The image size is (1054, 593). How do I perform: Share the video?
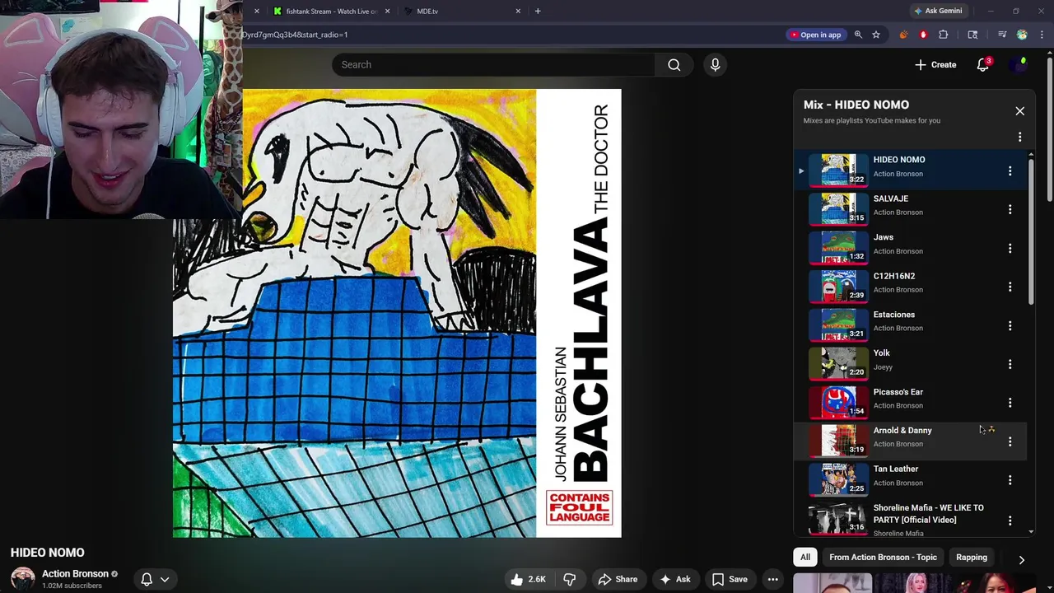[618, 579]
